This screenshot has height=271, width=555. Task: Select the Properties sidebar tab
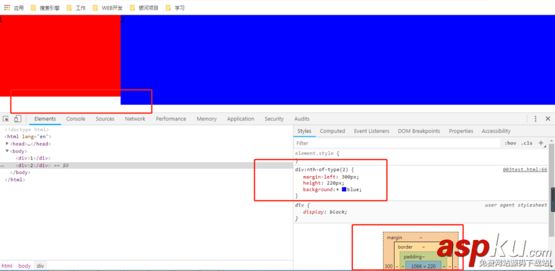[x=461, y=131]
